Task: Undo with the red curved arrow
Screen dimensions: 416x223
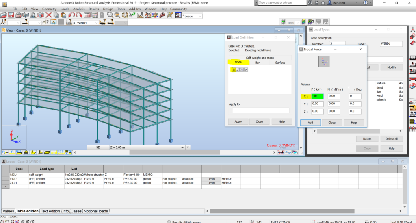Action: tap(71, 15)
